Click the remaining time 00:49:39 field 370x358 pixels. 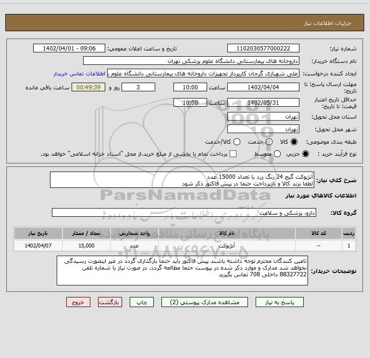coord(88,87)
